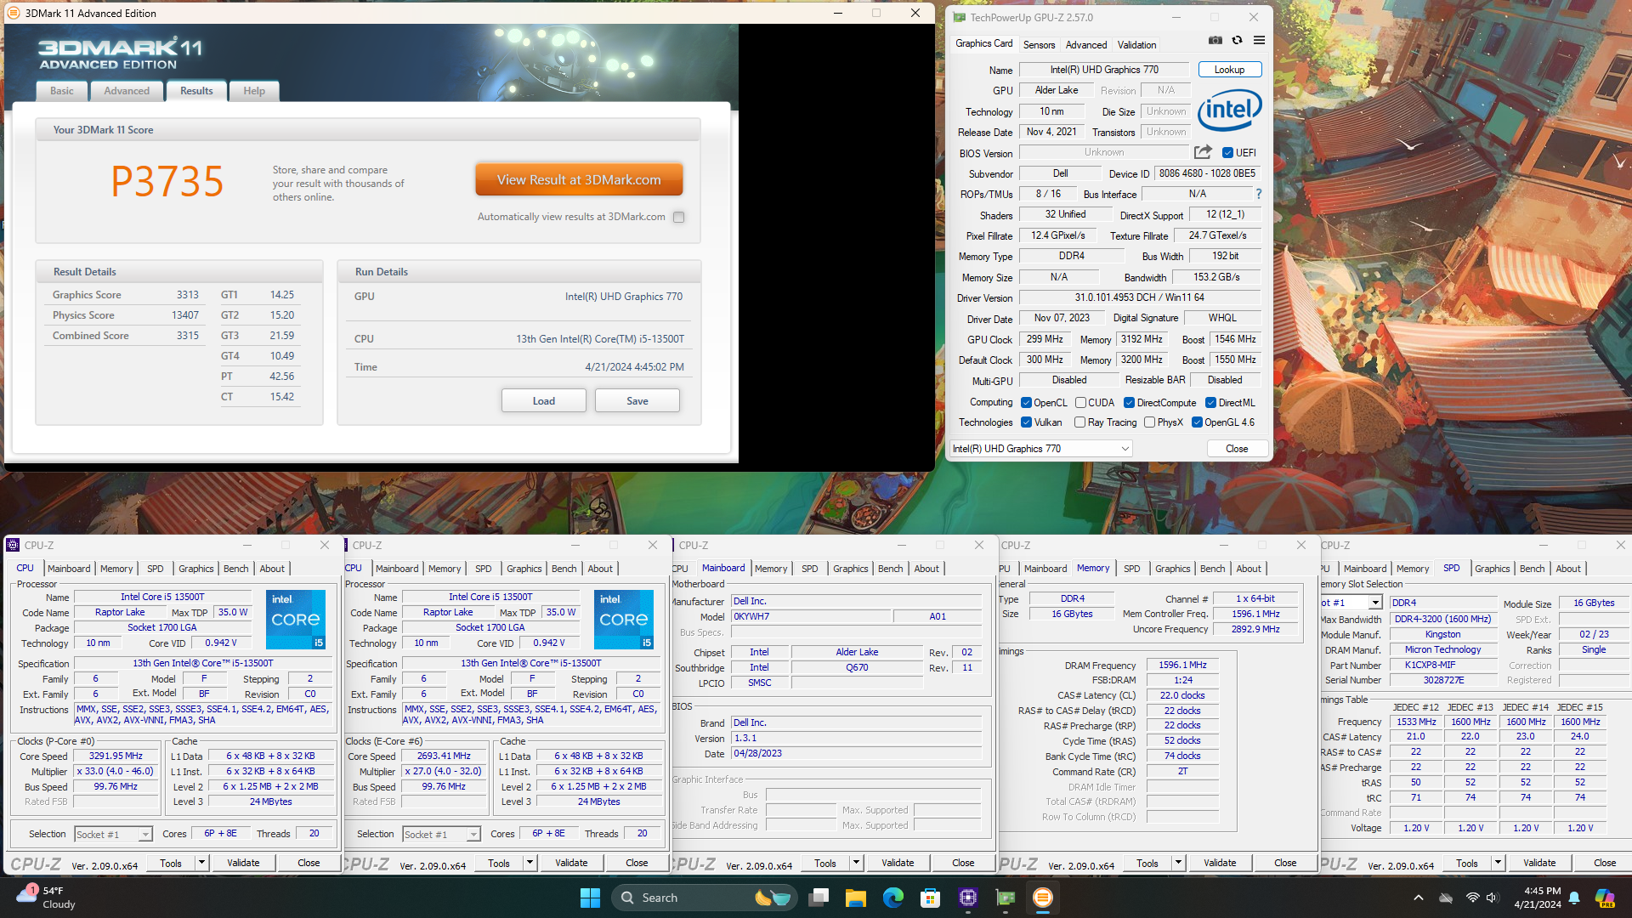This screenshot has height=918, width=1632.
Task: Toggle the PhysX checkbox
Action: (x=1149, y=422)
